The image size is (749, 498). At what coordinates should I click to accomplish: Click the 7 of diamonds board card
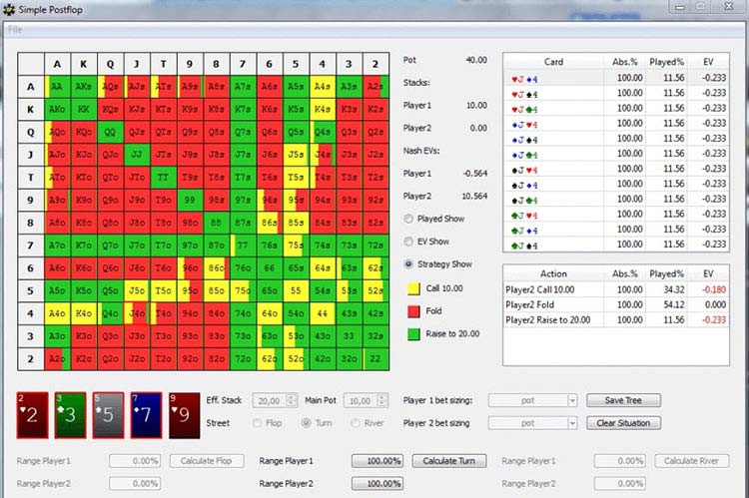pos(146,415)
